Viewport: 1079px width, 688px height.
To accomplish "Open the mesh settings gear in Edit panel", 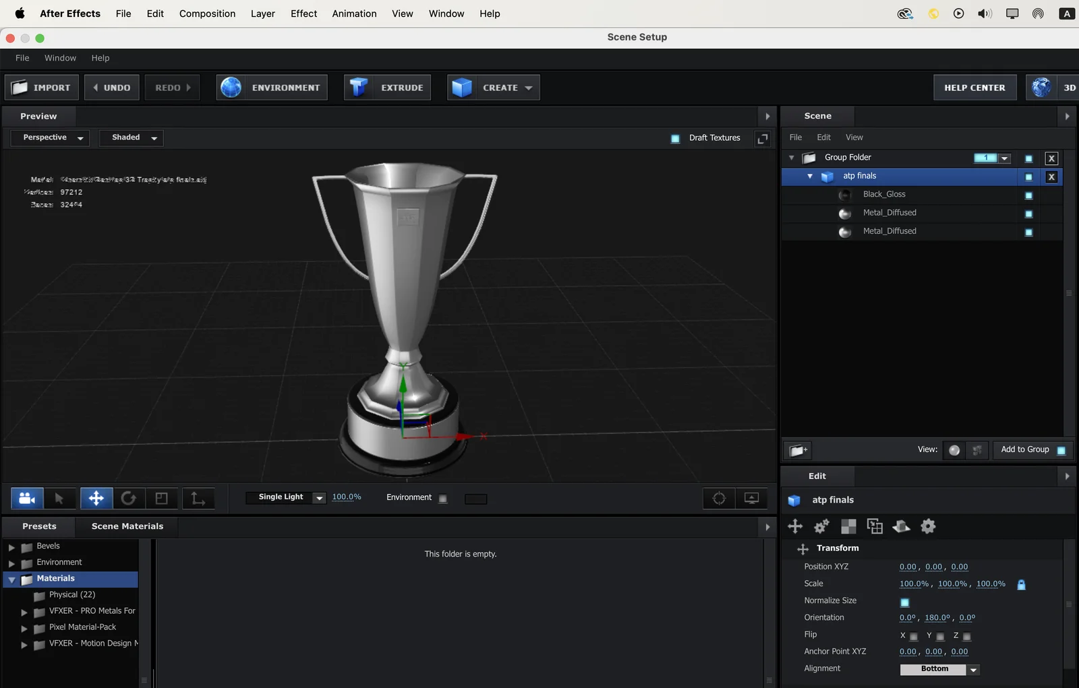I will (928, 526).
